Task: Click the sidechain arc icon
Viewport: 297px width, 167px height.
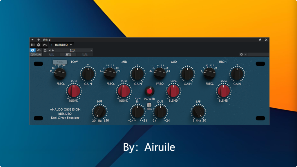Action: tap(39, 50)
